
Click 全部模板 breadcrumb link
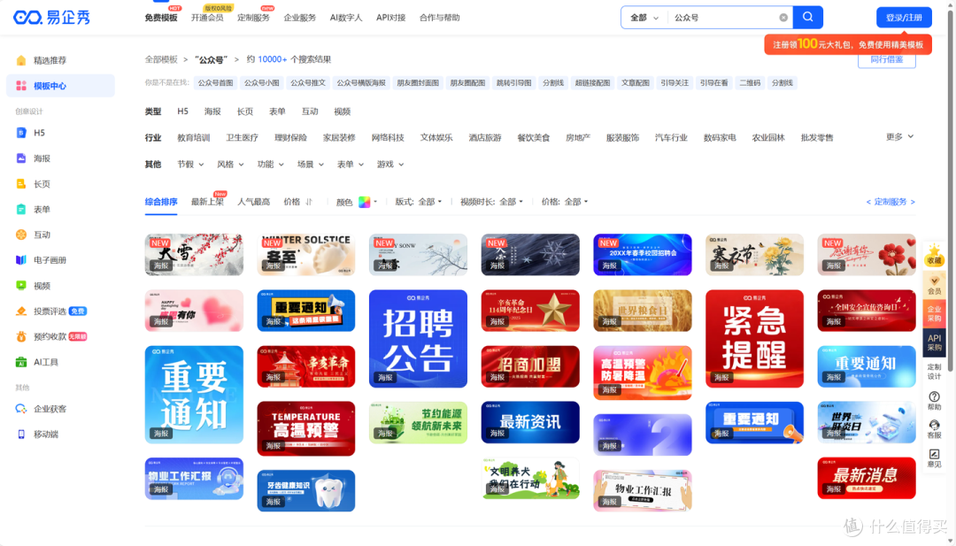pos(161,59)
